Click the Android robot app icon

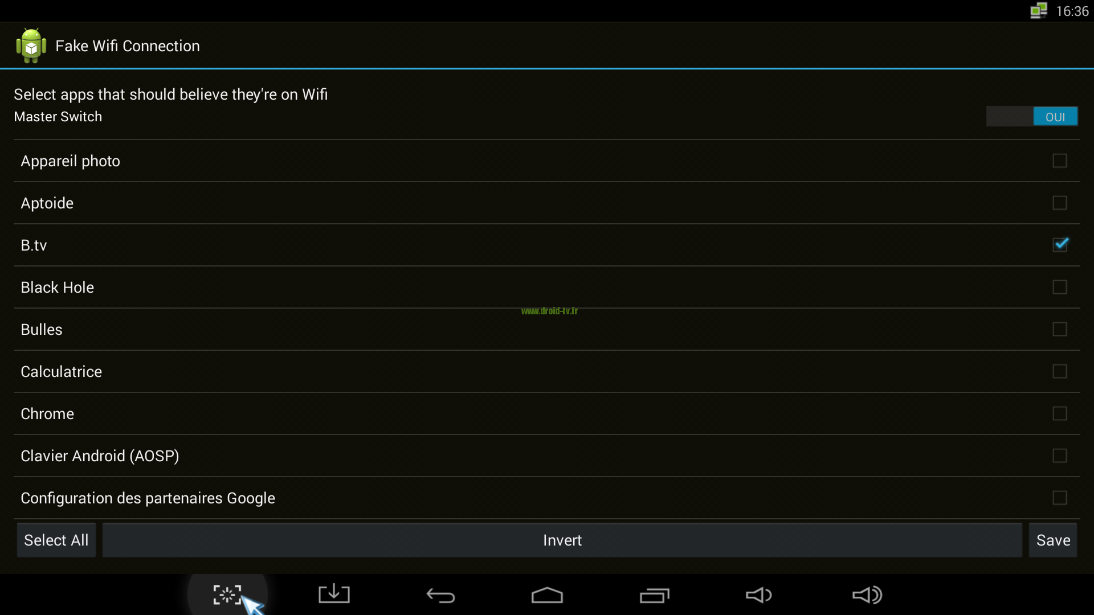coord(31,46)
